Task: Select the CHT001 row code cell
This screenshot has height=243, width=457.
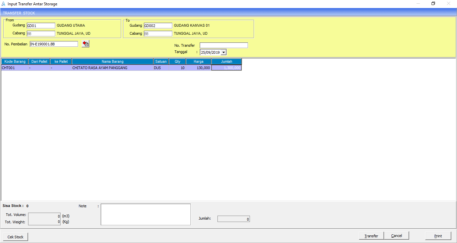Action: (15, 68)
